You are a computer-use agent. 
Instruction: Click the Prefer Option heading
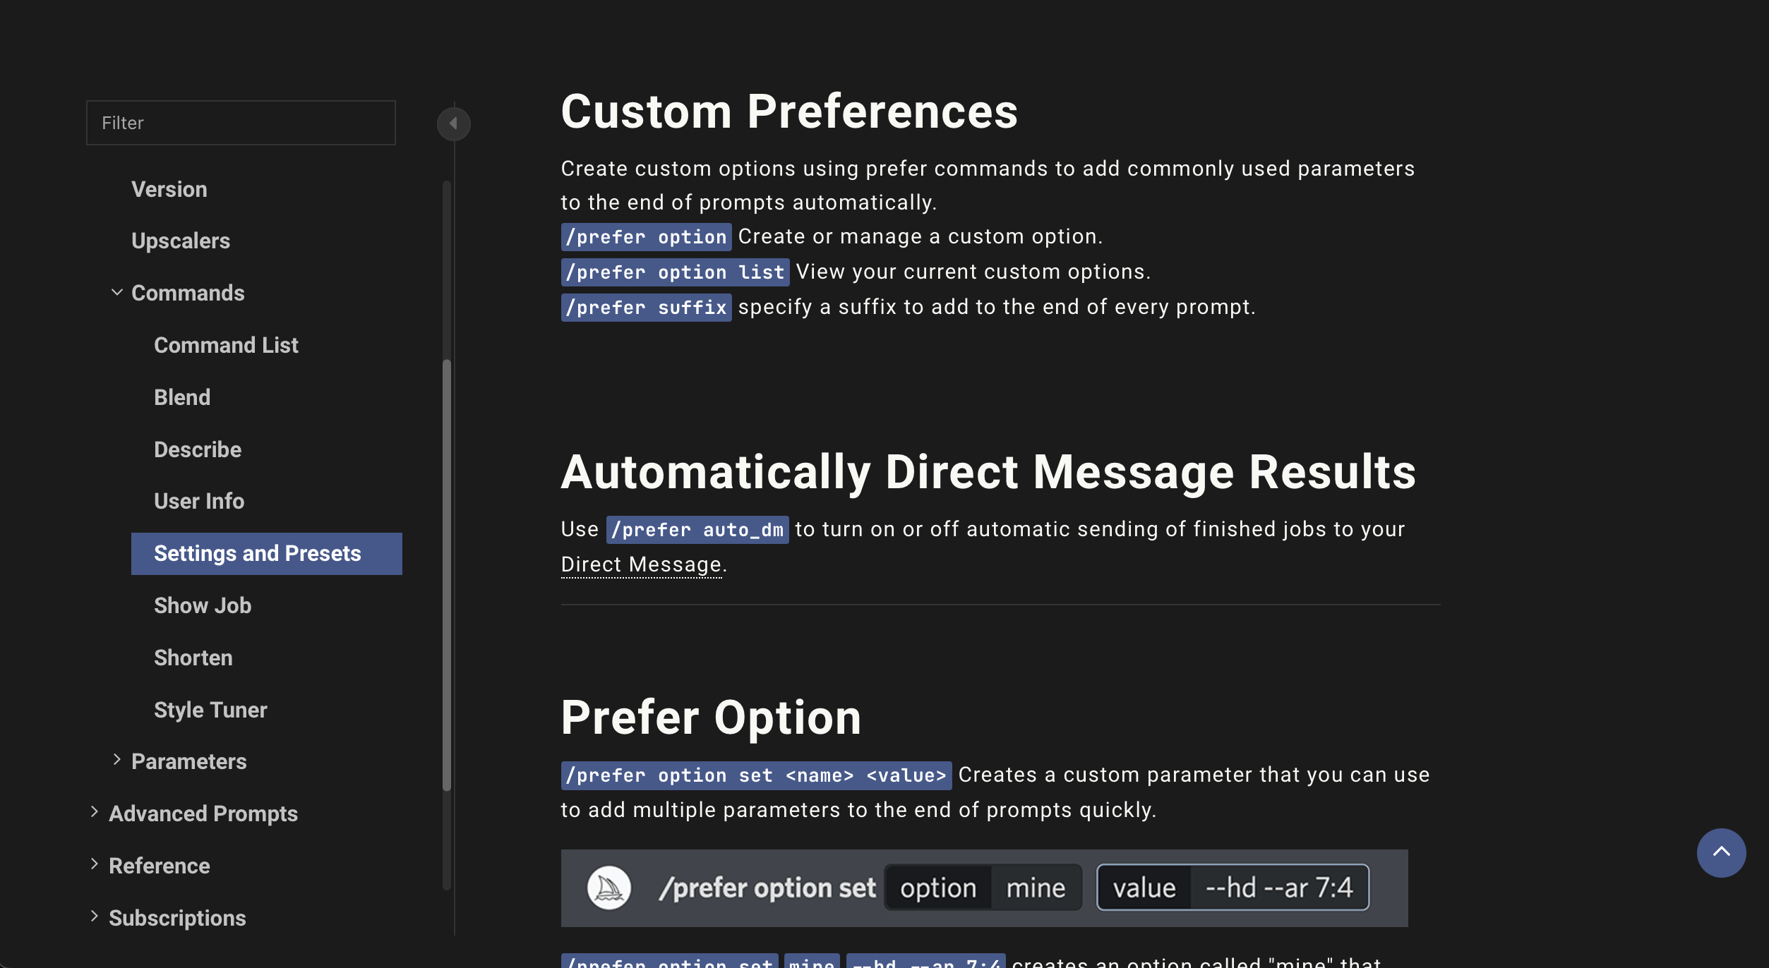[711, 718]
